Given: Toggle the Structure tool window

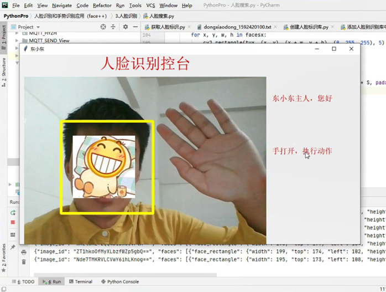Looking at the screenshot, I should 4,71.
